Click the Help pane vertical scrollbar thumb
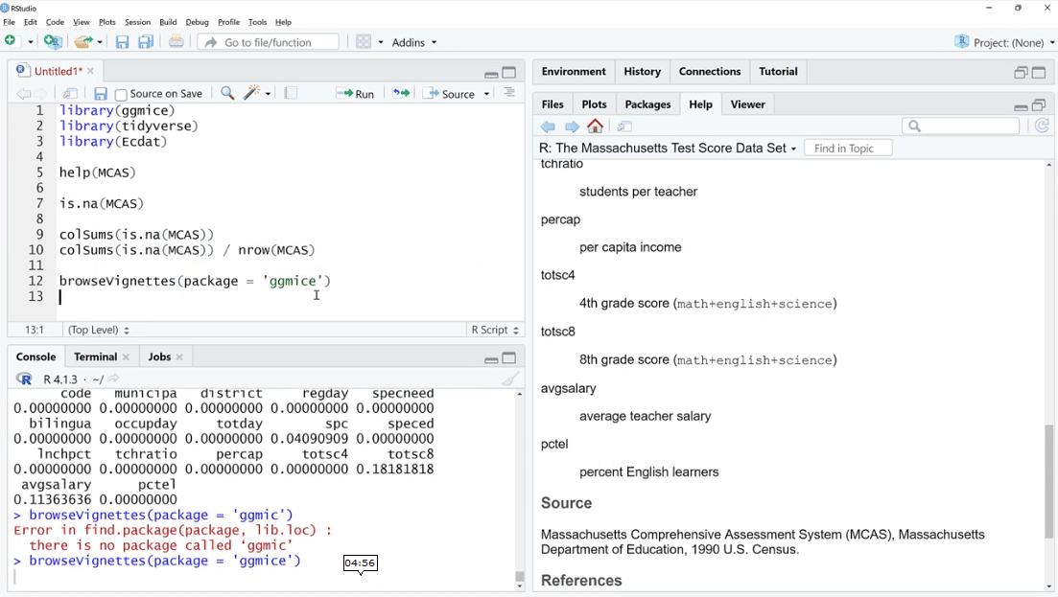Image resolution: width=1058 pixels, height=597 pixels. click(1048, 482)
